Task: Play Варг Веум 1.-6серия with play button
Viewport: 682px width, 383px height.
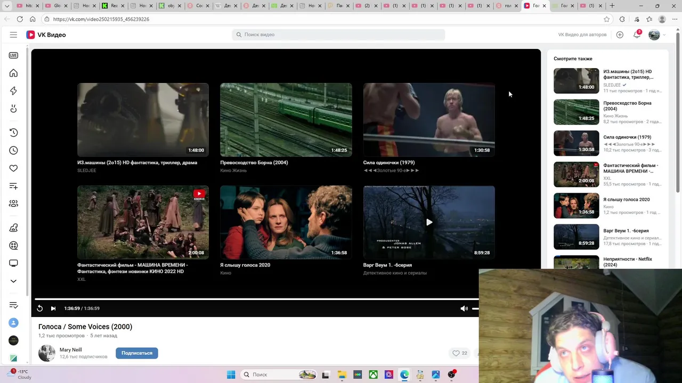Action: tap(429, 222)
